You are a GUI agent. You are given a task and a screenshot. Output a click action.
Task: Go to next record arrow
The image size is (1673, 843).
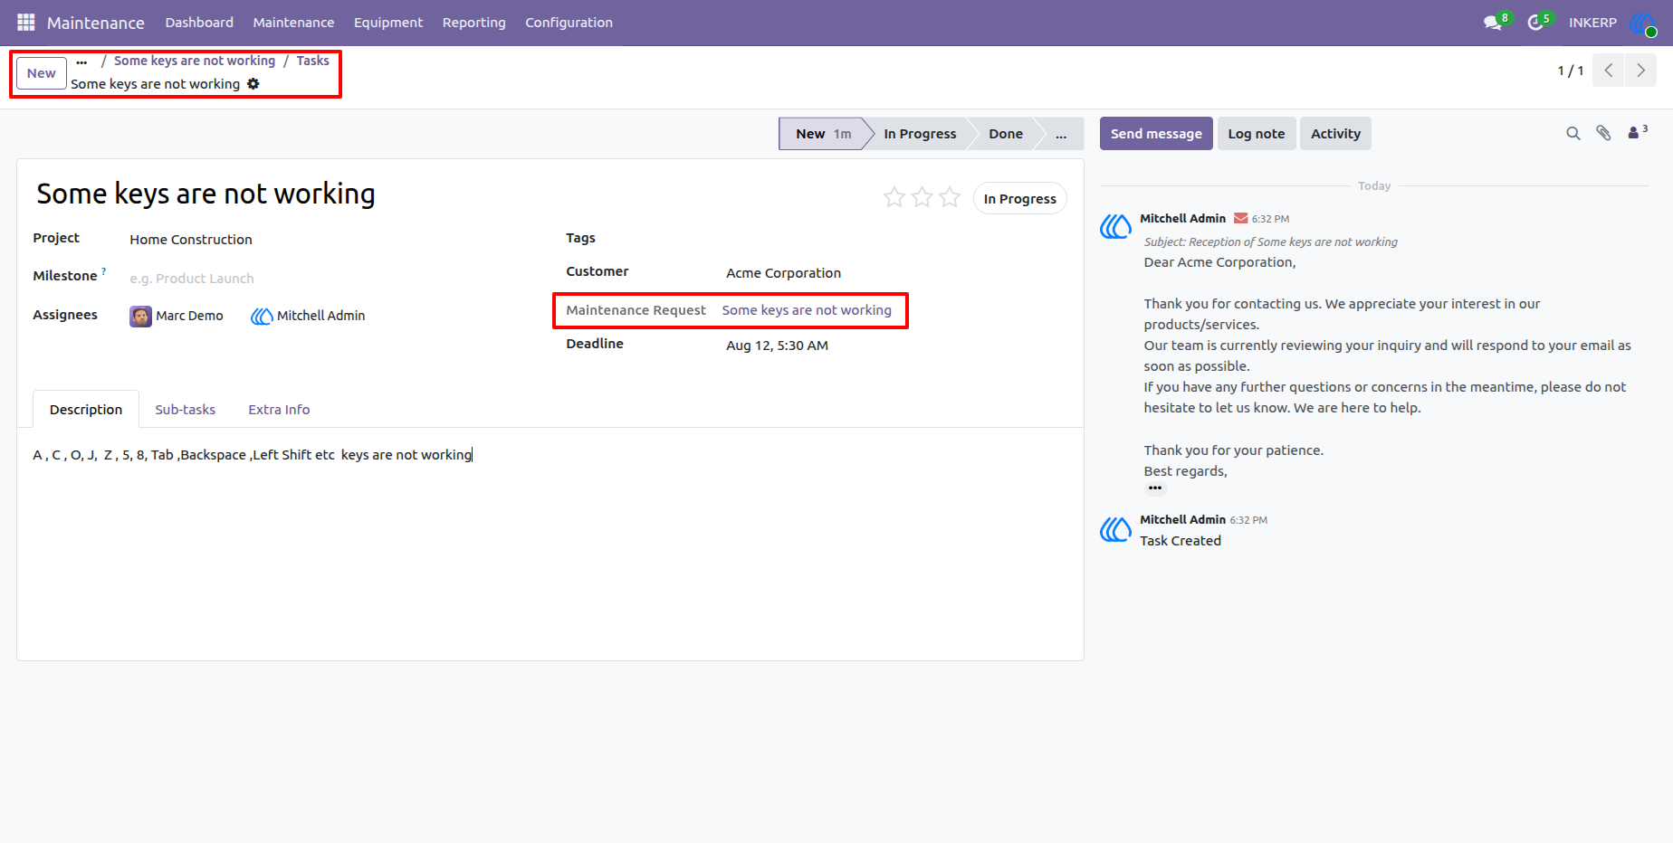coord(1640,70)
